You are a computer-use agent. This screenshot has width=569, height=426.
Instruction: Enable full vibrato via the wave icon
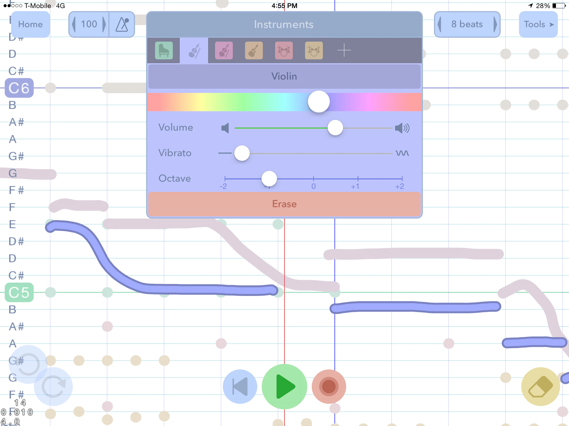(402, 153)
